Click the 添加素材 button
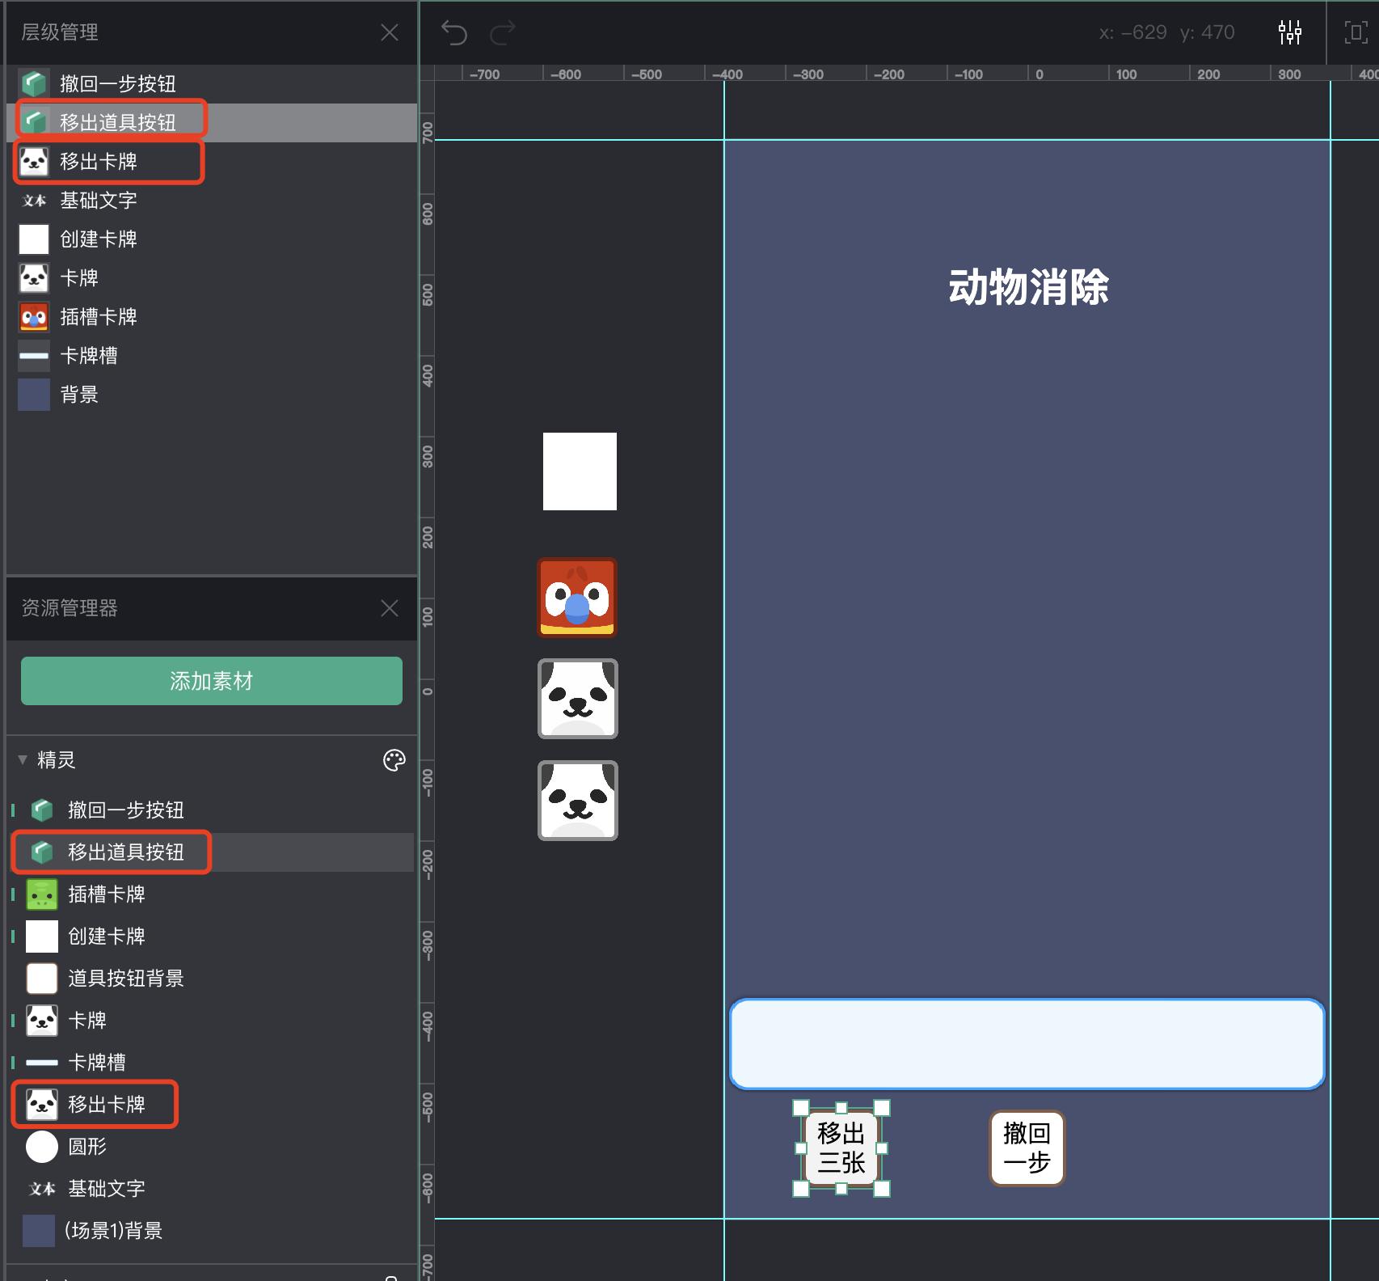The image size is (1379, 1281). pyautogui.click(x=211, y=681)
